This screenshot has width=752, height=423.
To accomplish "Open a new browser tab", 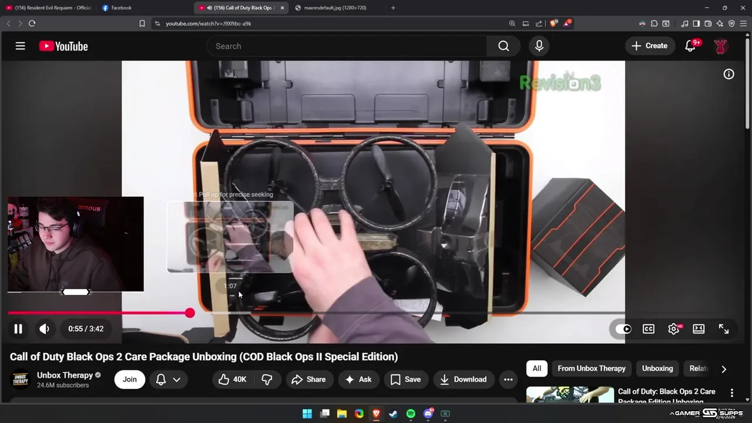I will point(393,8).
